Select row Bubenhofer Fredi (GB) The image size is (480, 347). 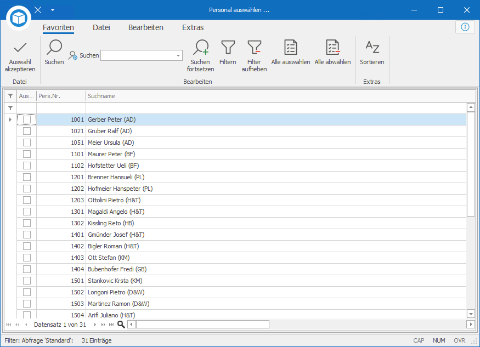point(242,269)
